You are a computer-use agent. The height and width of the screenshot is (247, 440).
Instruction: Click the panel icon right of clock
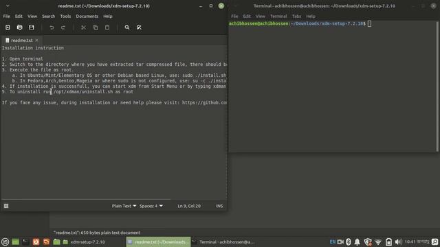click(x=434, y=242)
